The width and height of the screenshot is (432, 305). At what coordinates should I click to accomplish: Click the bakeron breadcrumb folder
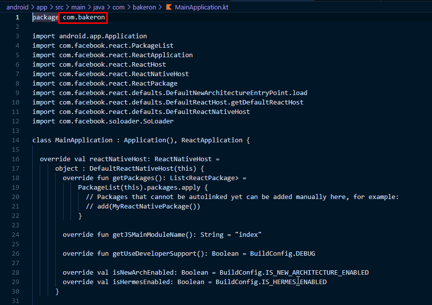(x=146, y=7)
